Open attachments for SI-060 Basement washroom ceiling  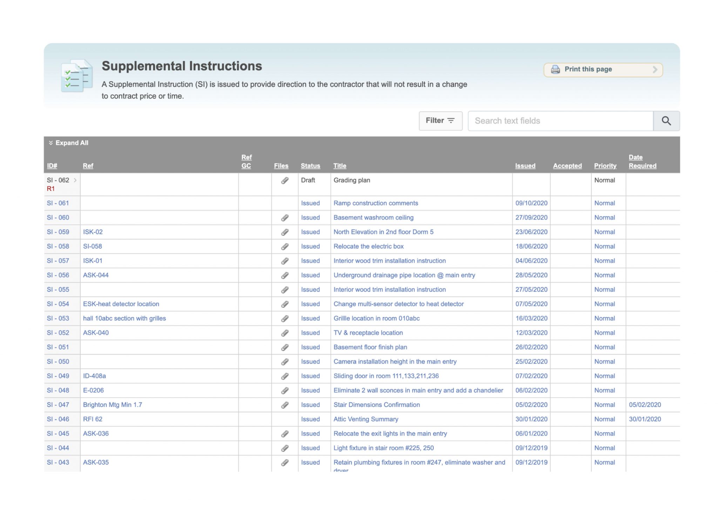pyautogui.click(x=285, y=217)
